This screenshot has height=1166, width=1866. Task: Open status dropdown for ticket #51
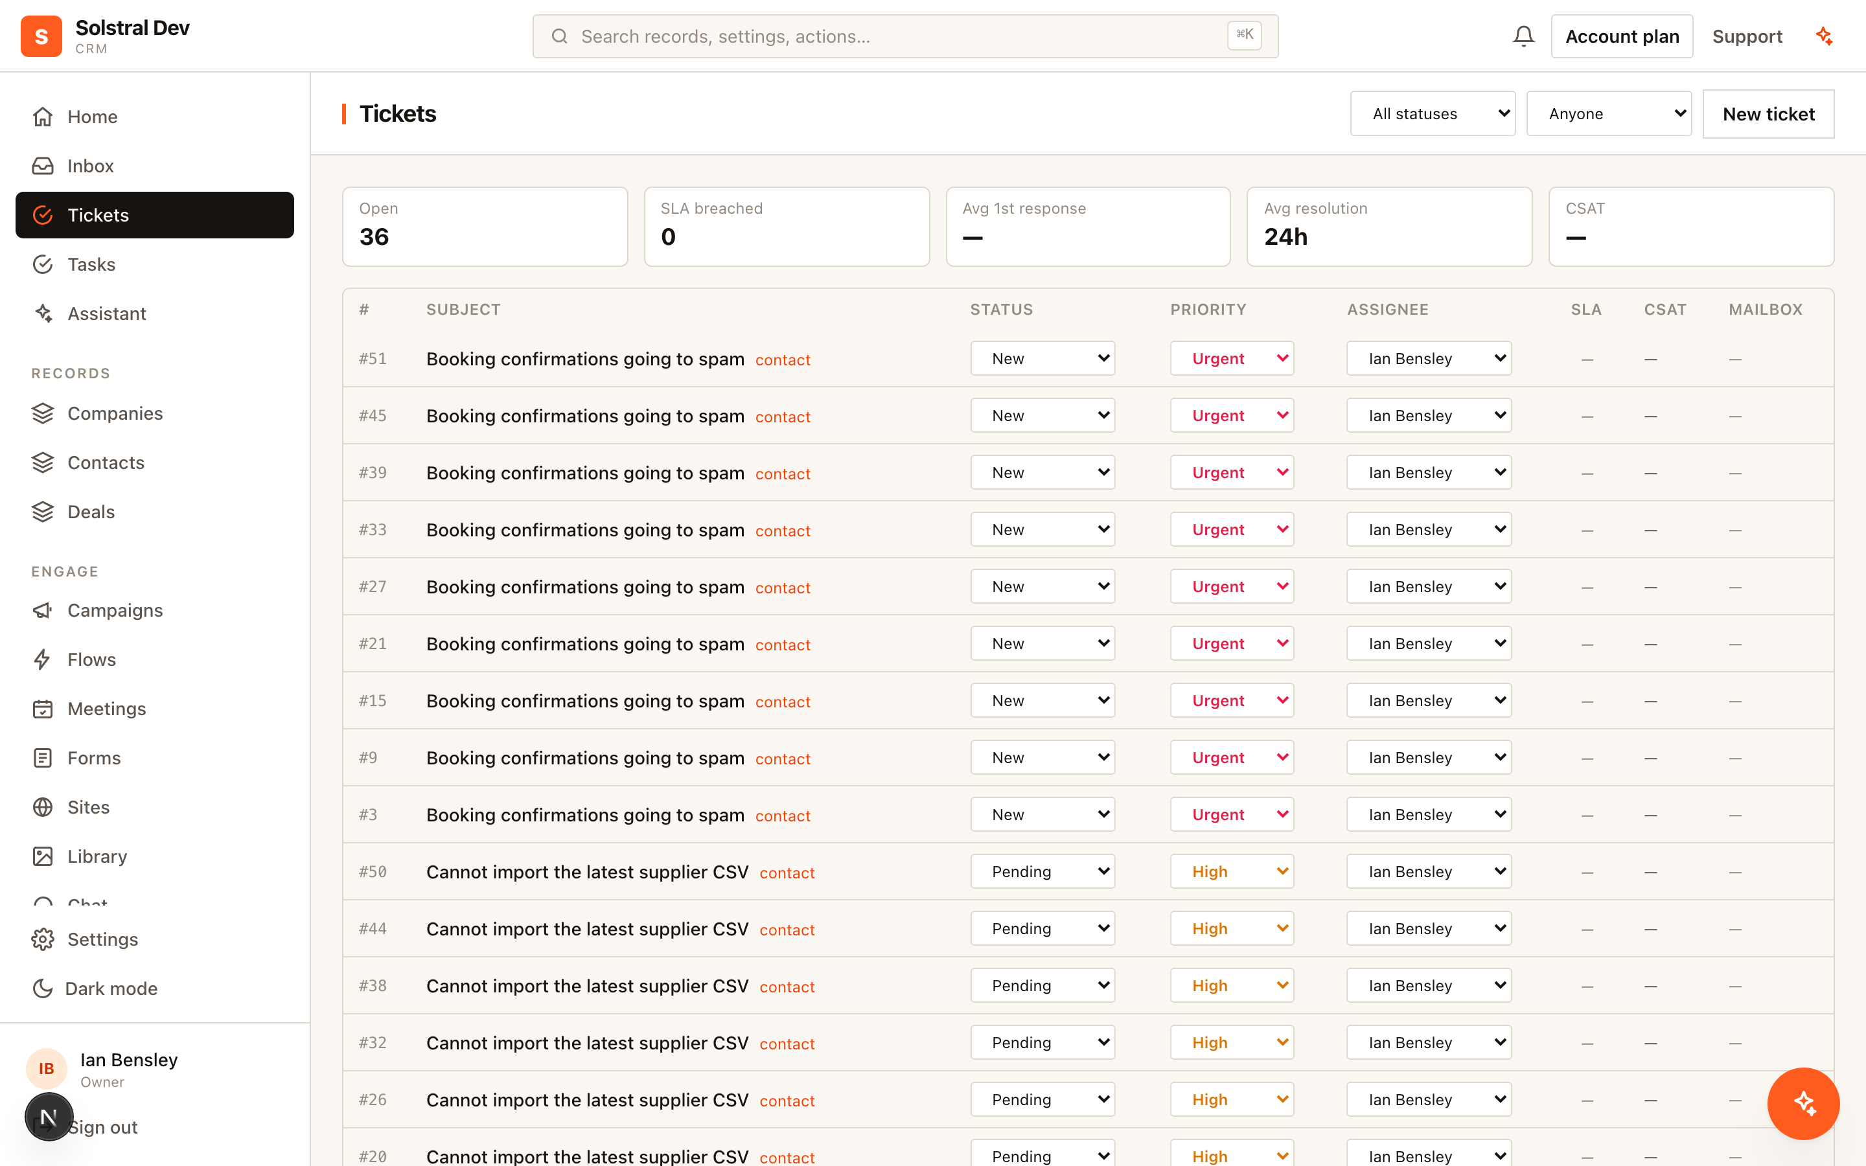[x=1042, y=359]
